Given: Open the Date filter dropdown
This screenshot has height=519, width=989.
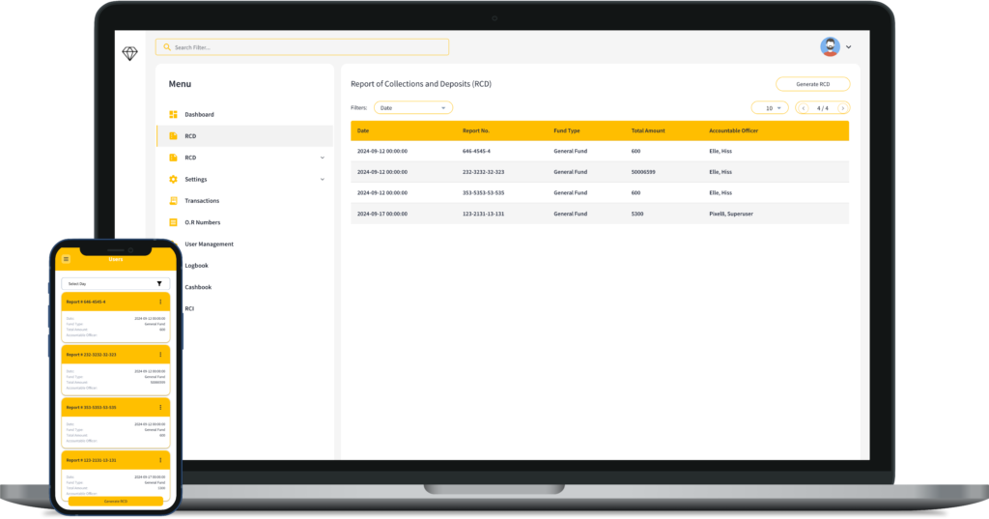Looking at the screenshot, I should click(413, 108).
